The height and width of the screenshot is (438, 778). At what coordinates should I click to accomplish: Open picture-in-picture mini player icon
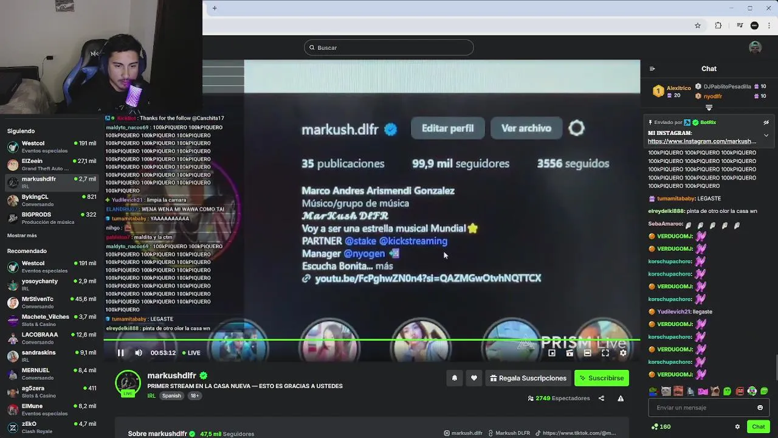(552, 353)
